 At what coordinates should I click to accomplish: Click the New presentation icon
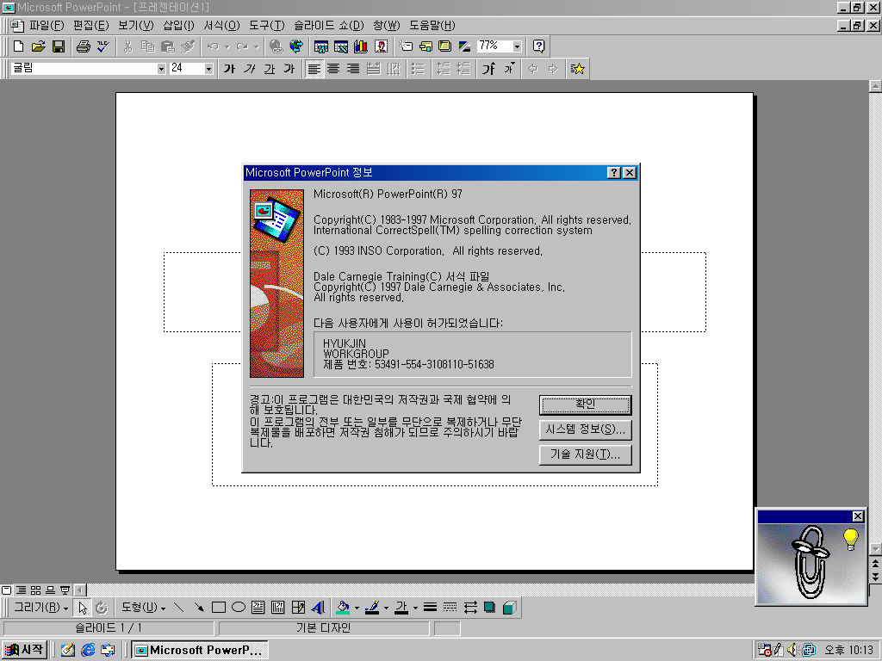click(19, 46)
